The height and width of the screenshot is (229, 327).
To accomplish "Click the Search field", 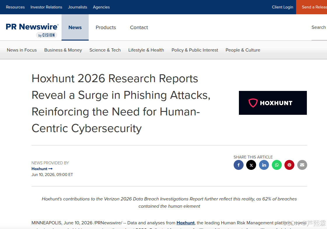I will tap(319, 27).
